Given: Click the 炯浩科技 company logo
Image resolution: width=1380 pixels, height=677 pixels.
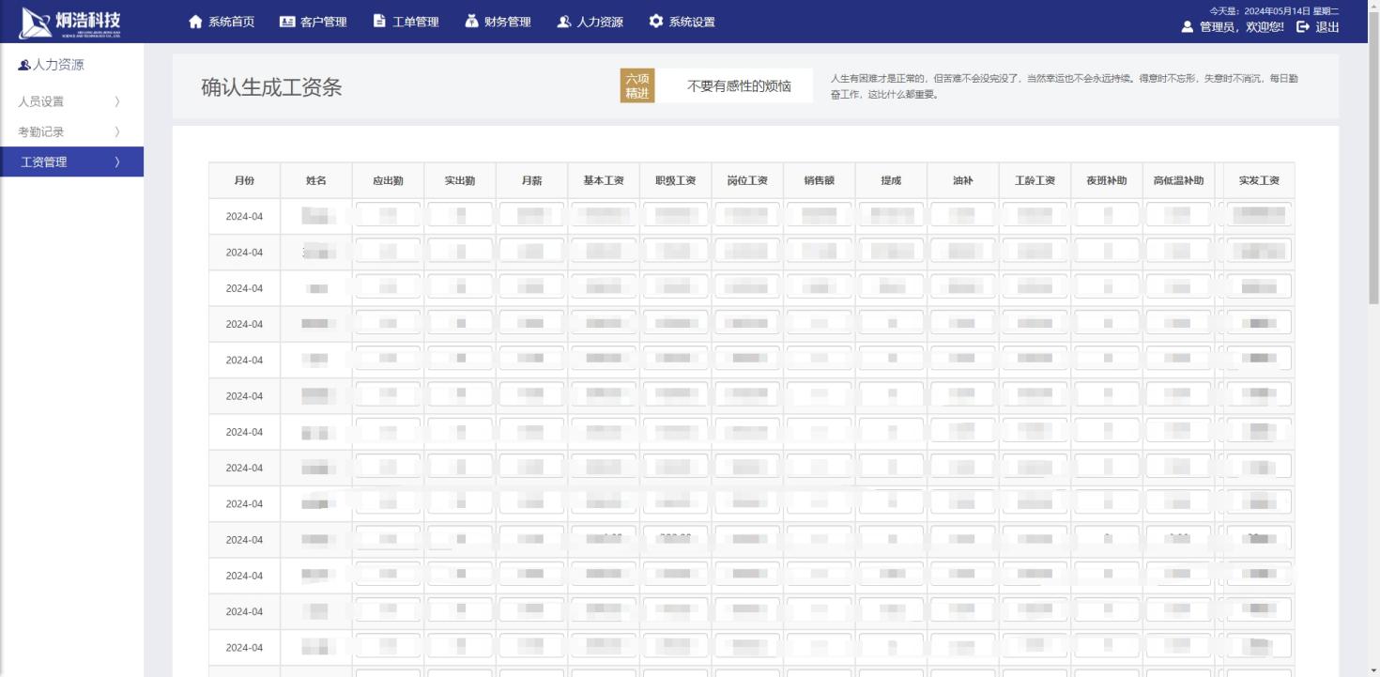Looking at the screenshot, I should coord(71,22).
